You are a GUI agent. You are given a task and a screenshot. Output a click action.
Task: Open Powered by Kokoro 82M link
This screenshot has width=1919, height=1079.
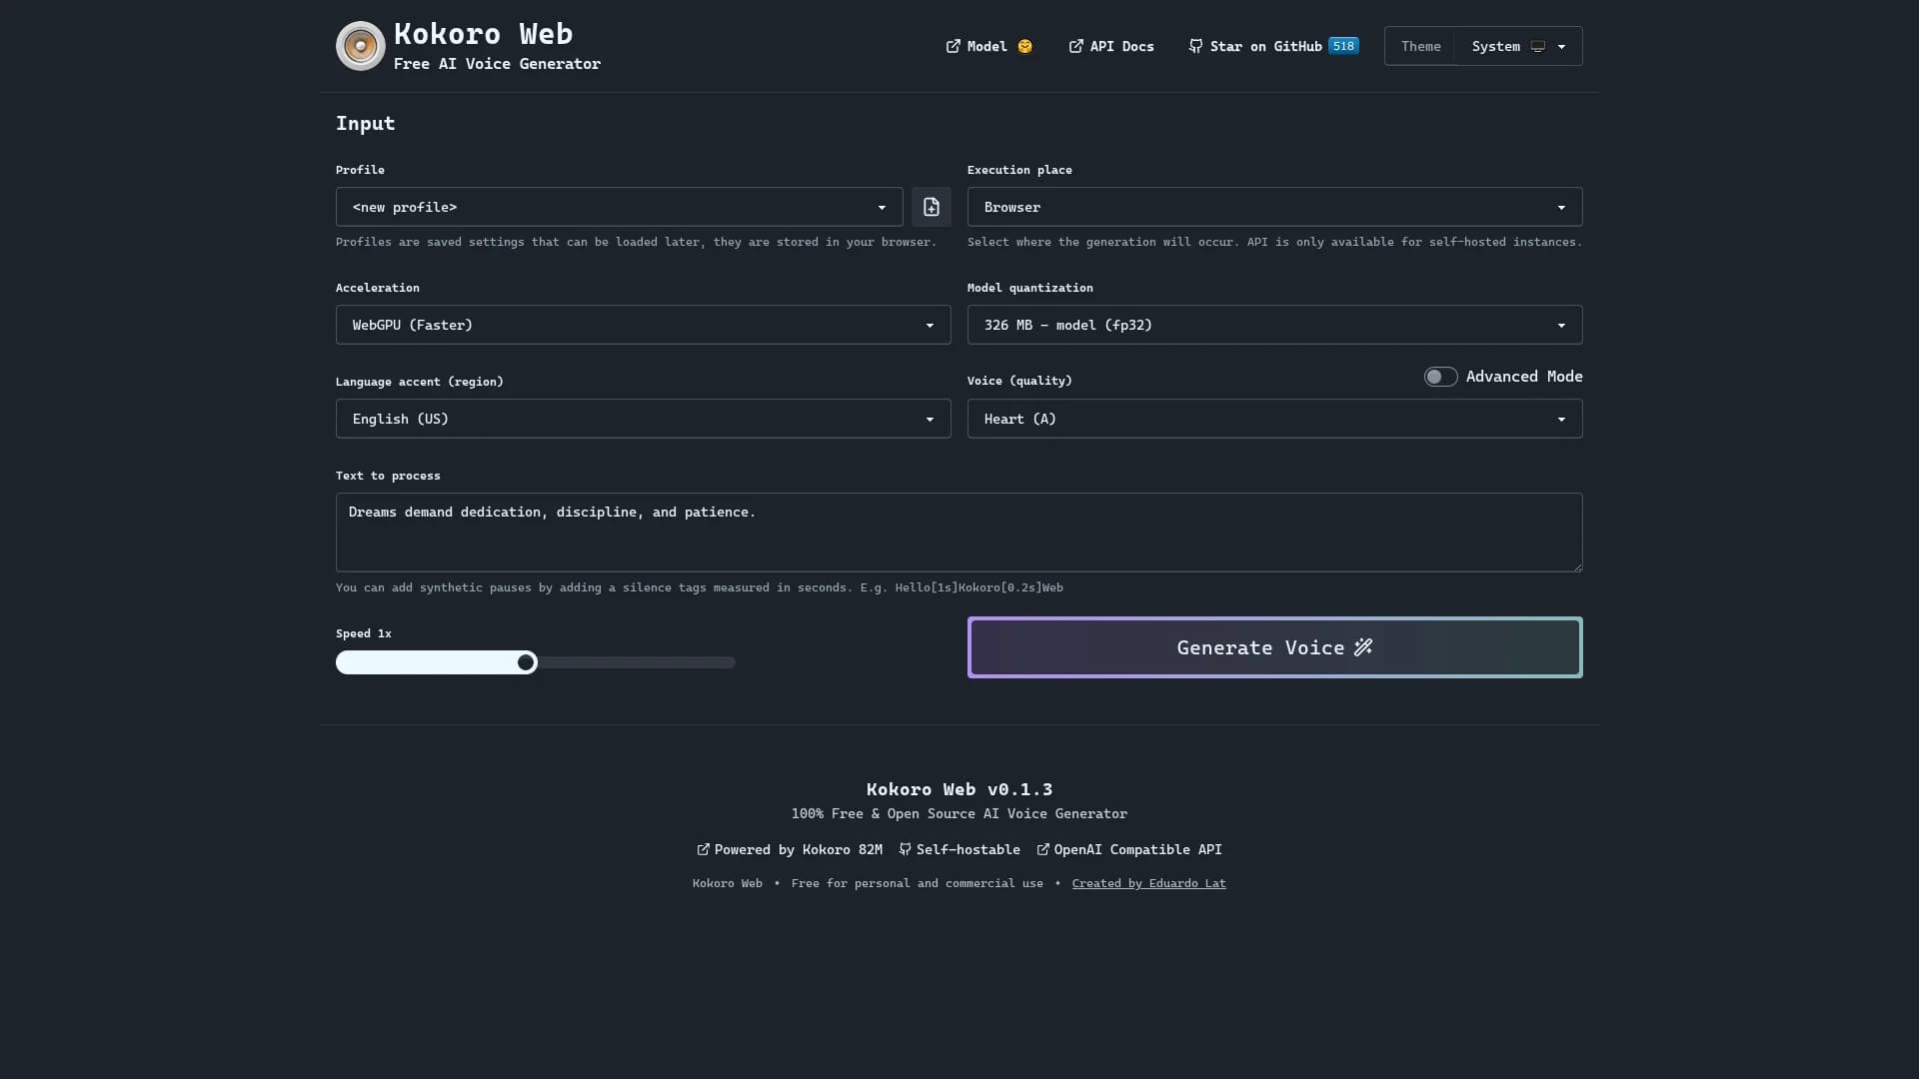pos(790,849)
